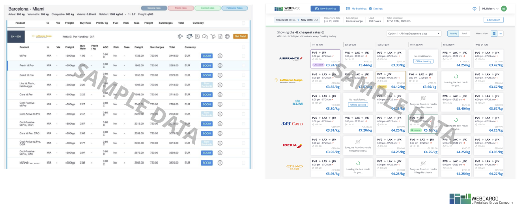This screenshot has width=527, height=212.
Task: Select SAS Cargo Greenest €5.16/kg card
Action: (x=423, y=124)
